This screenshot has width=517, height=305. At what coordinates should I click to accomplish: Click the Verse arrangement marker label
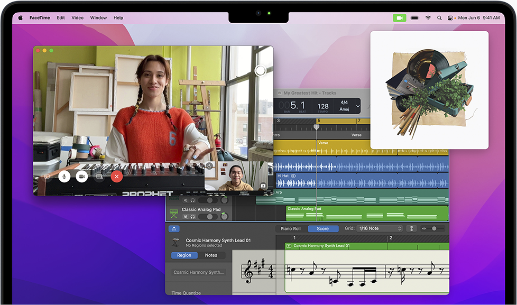click(x=356, y=135)
